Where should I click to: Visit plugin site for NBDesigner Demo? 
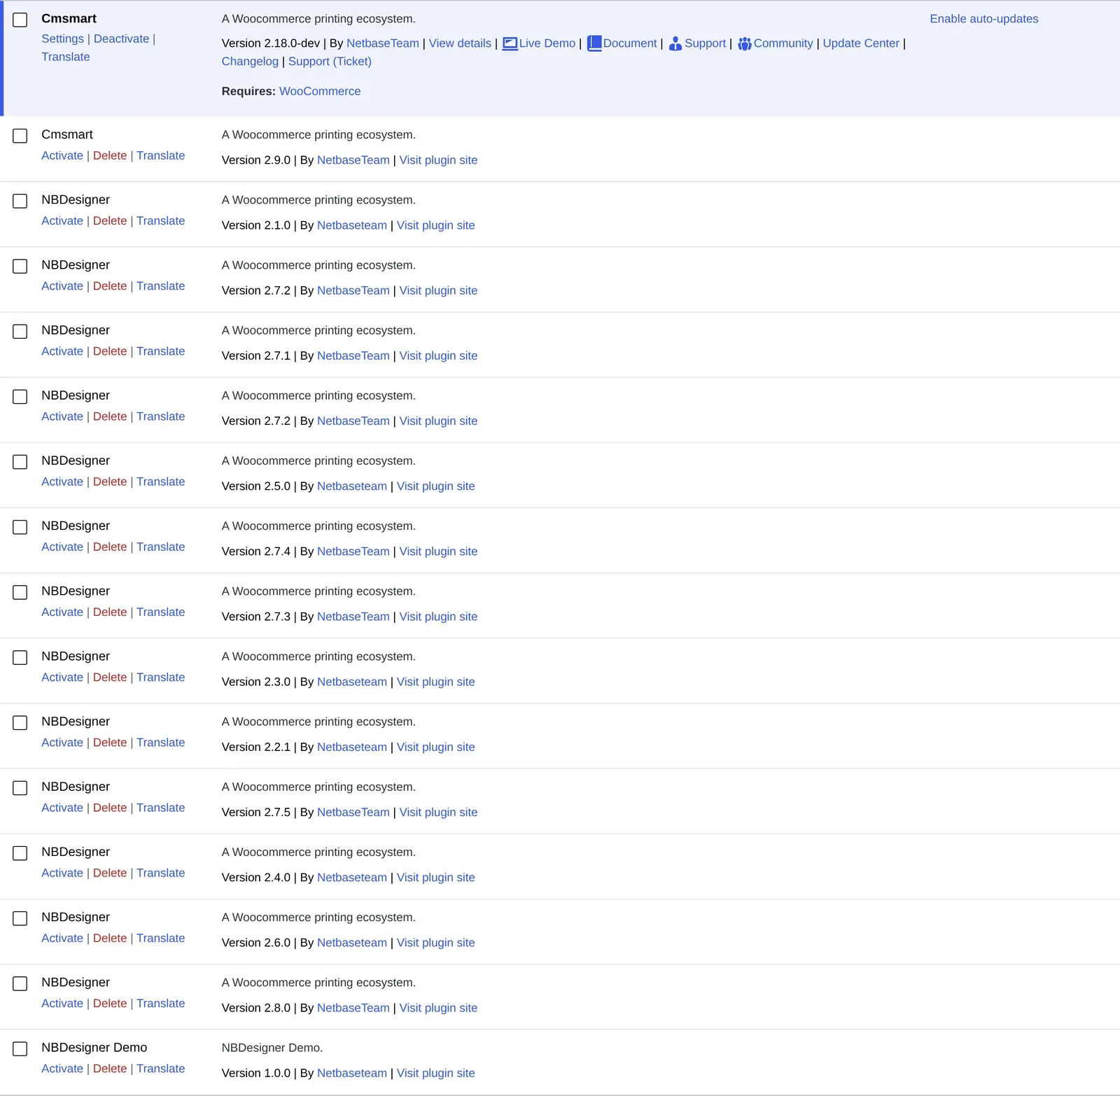[435, 1074]
